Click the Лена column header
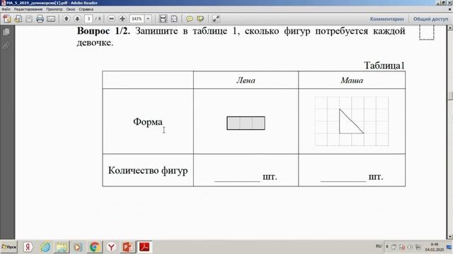The width and height of the screenshot is (453, 254). coord(246,80)
